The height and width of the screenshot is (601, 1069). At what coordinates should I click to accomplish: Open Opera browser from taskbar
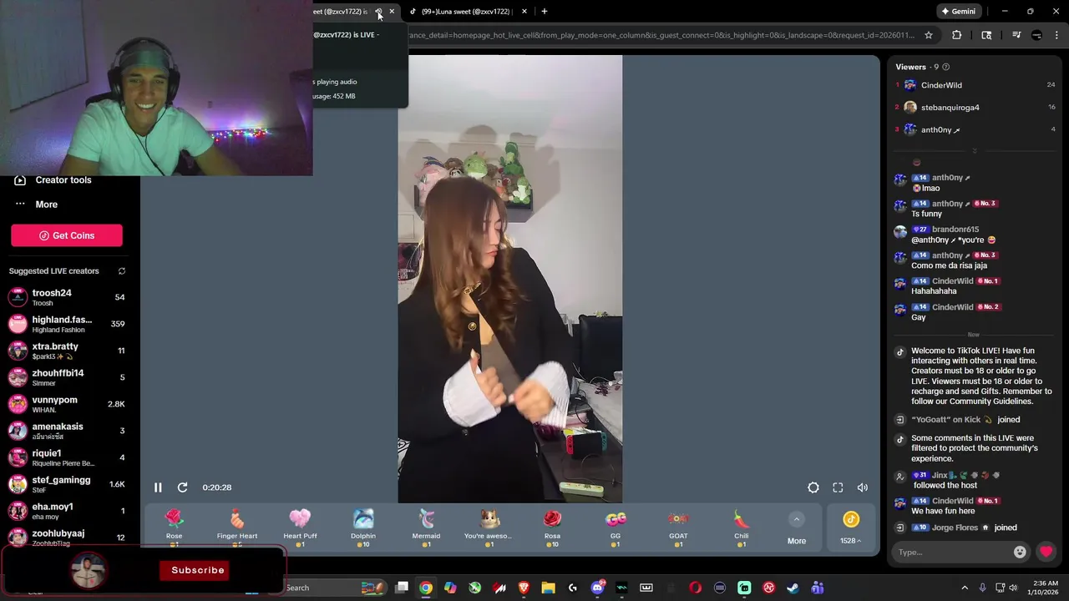point(696,588)
